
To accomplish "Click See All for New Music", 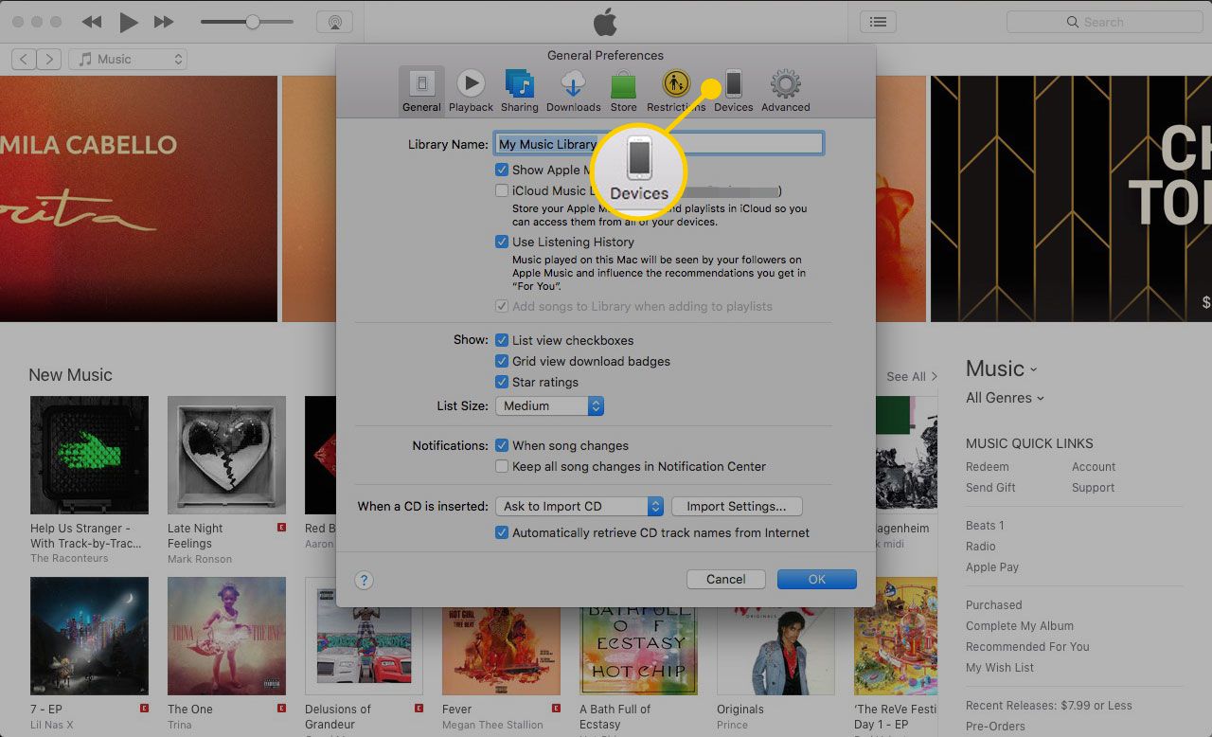I will click(911, 376).
